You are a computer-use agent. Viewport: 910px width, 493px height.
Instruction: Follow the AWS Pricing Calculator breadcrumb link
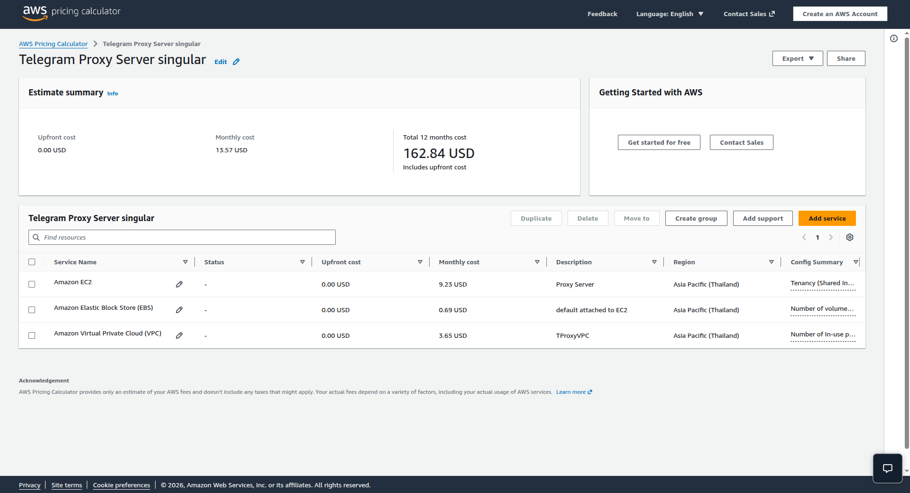[53, 44]
